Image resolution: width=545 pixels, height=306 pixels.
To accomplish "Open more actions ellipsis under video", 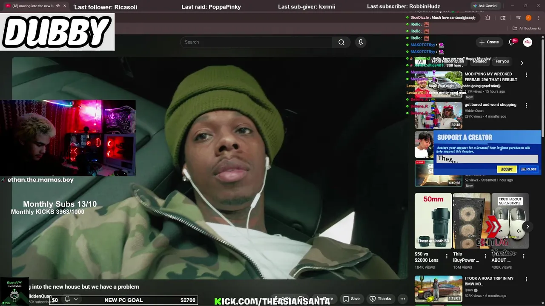I will click(402, 299).
